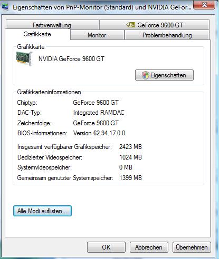Click the 2423 MB total memory value
219x259 pixels.
tap(130, 147)
